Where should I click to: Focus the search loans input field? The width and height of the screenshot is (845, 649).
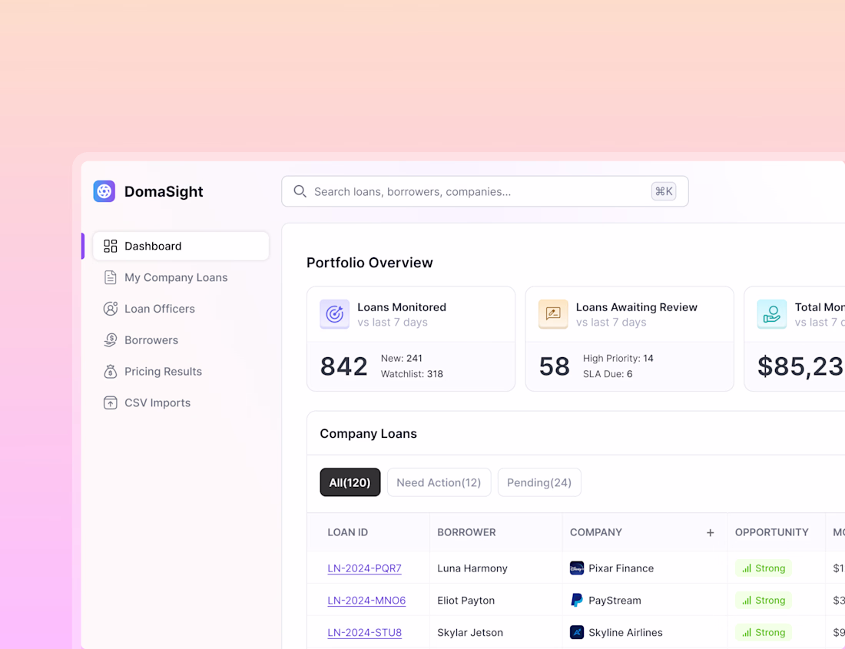pyautogui.click(x=485, y=191)
